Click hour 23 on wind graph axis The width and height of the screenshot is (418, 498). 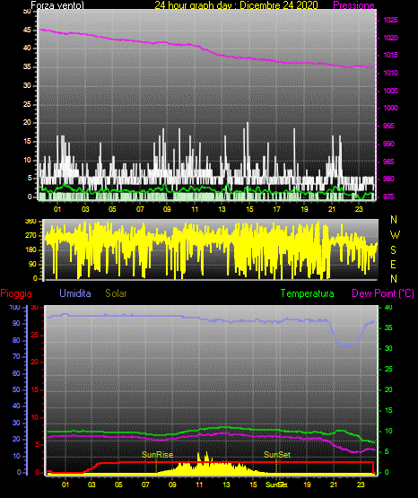click(x=359, y=209)
